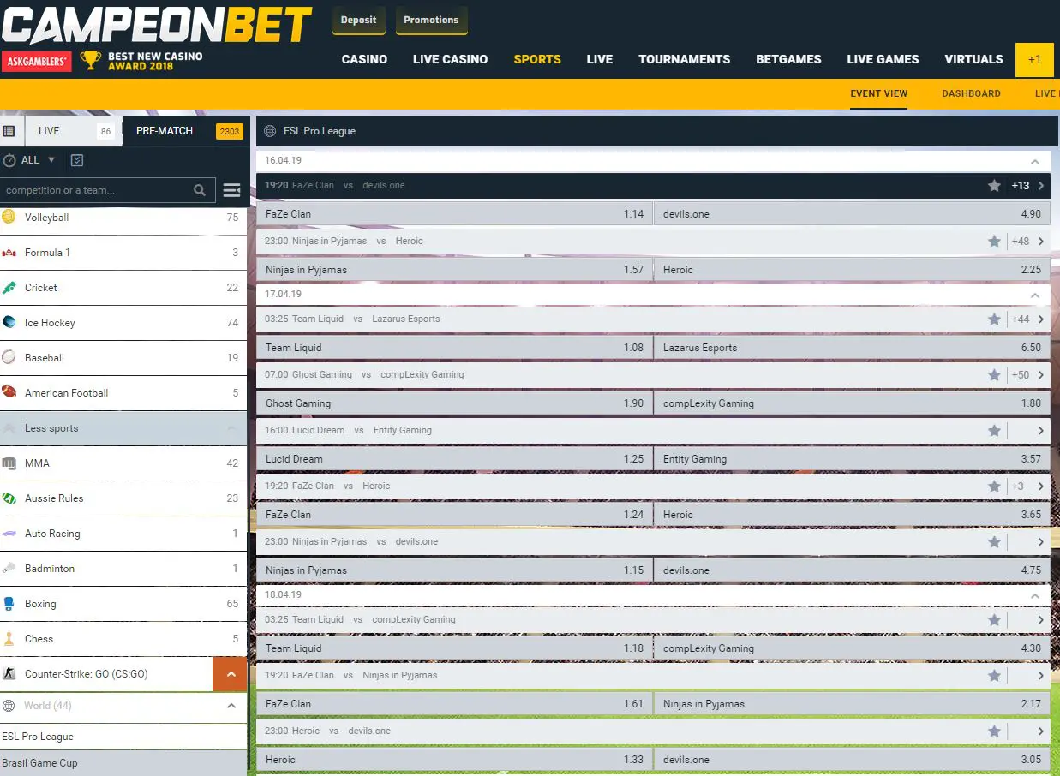This screenshot has height=776, width=1060.
Task: Click the World globe icon in sidebar
Action: click(x=9, y=706)
